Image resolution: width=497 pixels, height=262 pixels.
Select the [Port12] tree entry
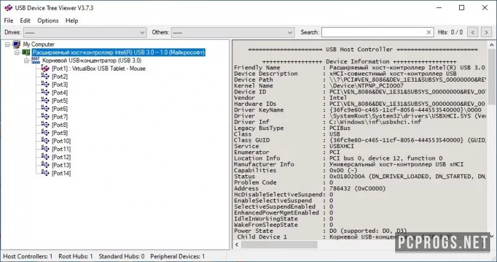coord(61,157)
